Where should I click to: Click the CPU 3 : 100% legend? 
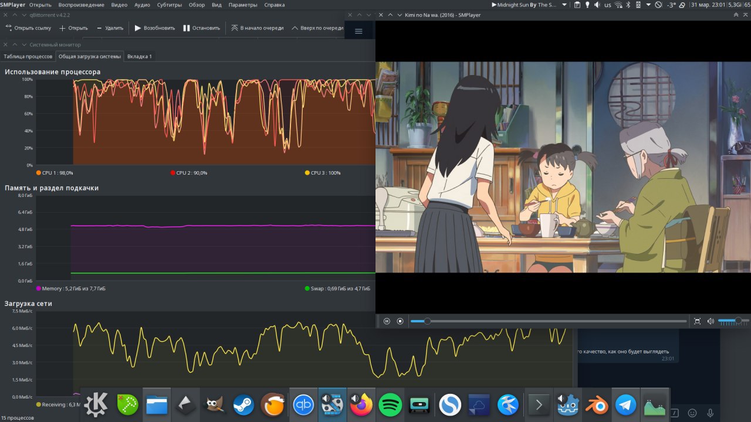(x=323, y=173)
